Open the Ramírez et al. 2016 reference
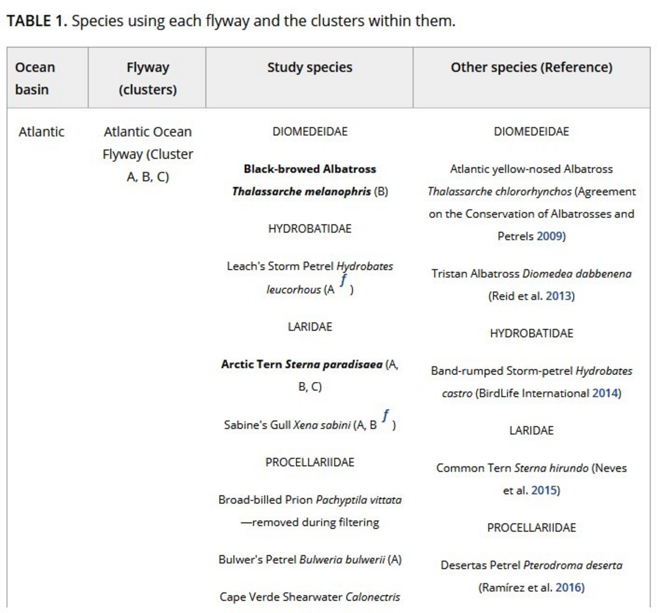Image resolution: width=661 pixels, height=613 pixels. (568, 587)
